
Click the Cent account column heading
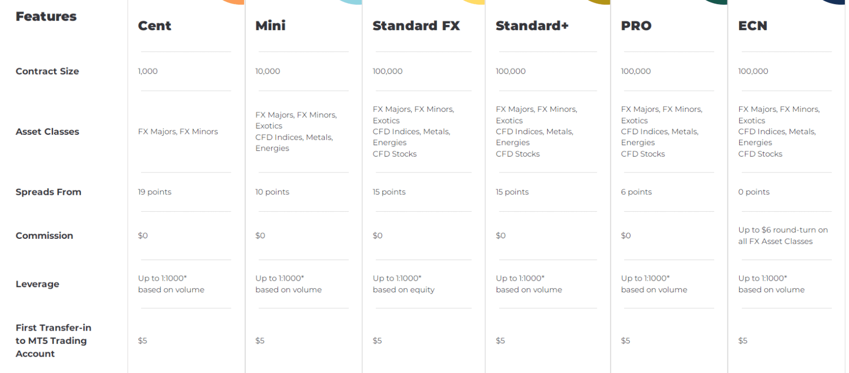coord(154,25)
